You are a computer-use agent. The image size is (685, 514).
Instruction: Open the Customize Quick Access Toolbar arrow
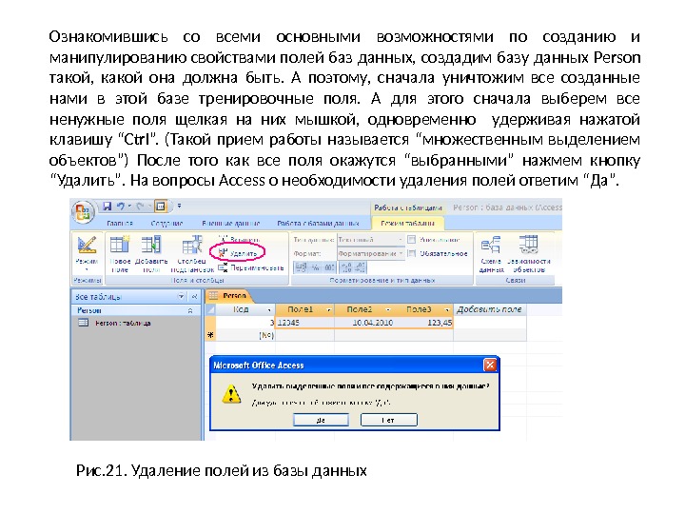pos(179,206)
